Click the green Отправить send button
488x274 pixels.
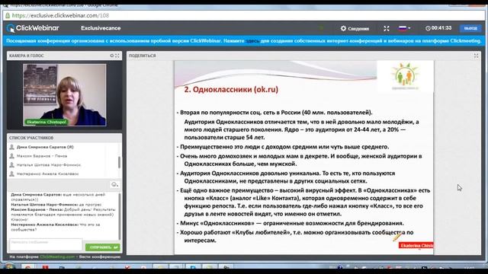(103, 247)
